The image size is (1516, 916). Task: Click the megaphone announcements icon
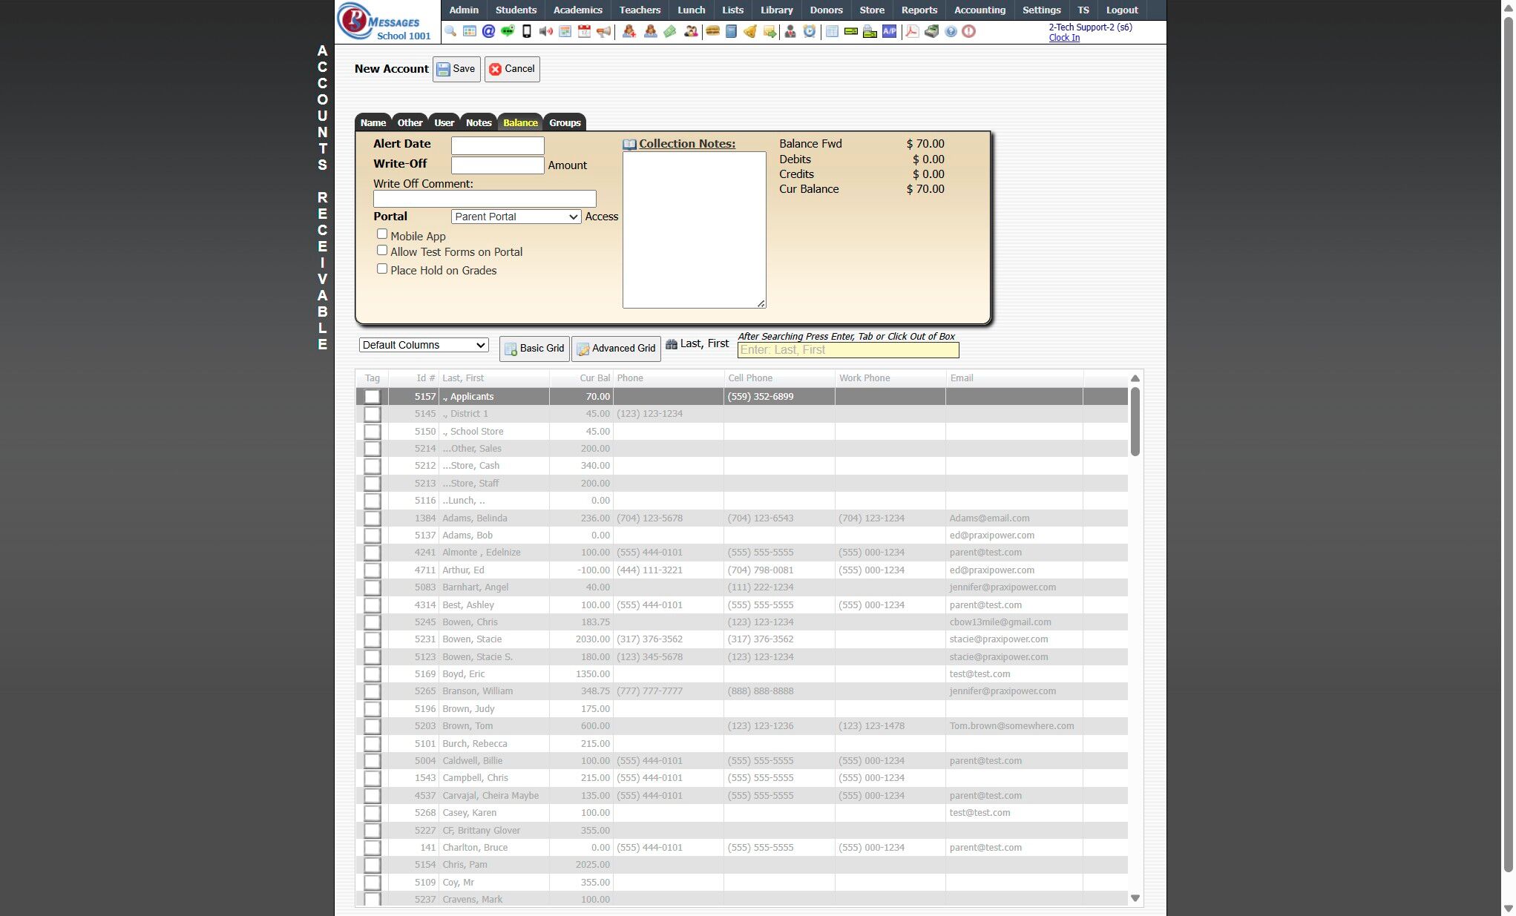(x=604, y=31)
